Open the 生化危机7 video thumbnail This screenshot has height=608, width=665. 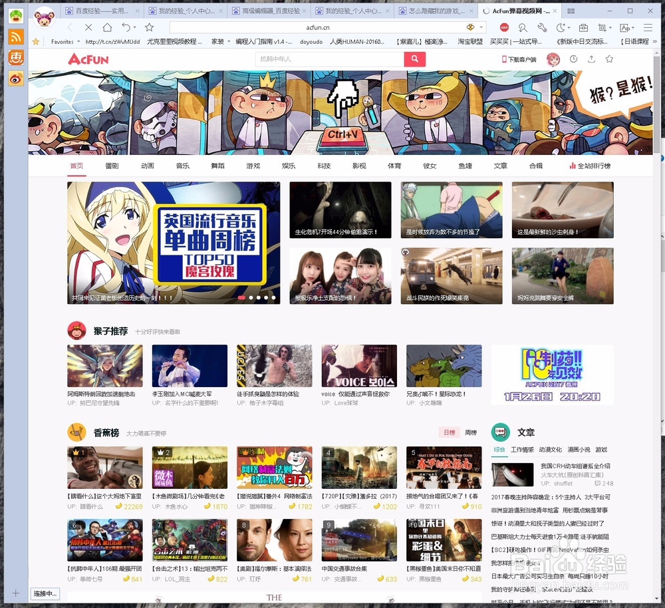click(x=340, y=210)
